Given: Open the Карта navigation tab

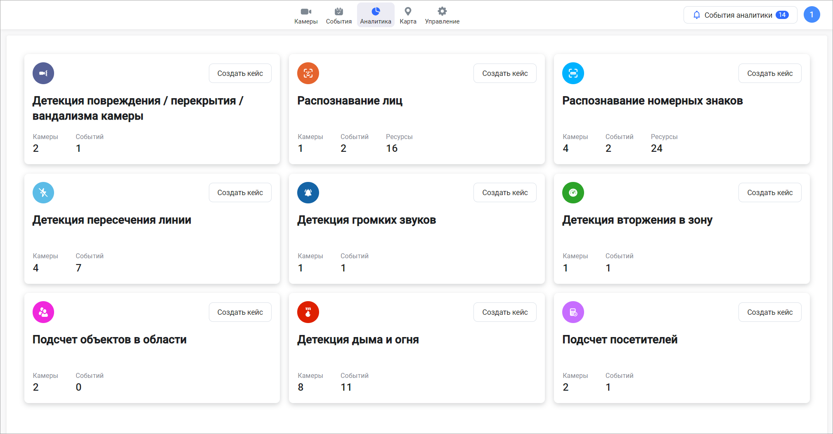Looking at the screenshot, I should 408,15.
